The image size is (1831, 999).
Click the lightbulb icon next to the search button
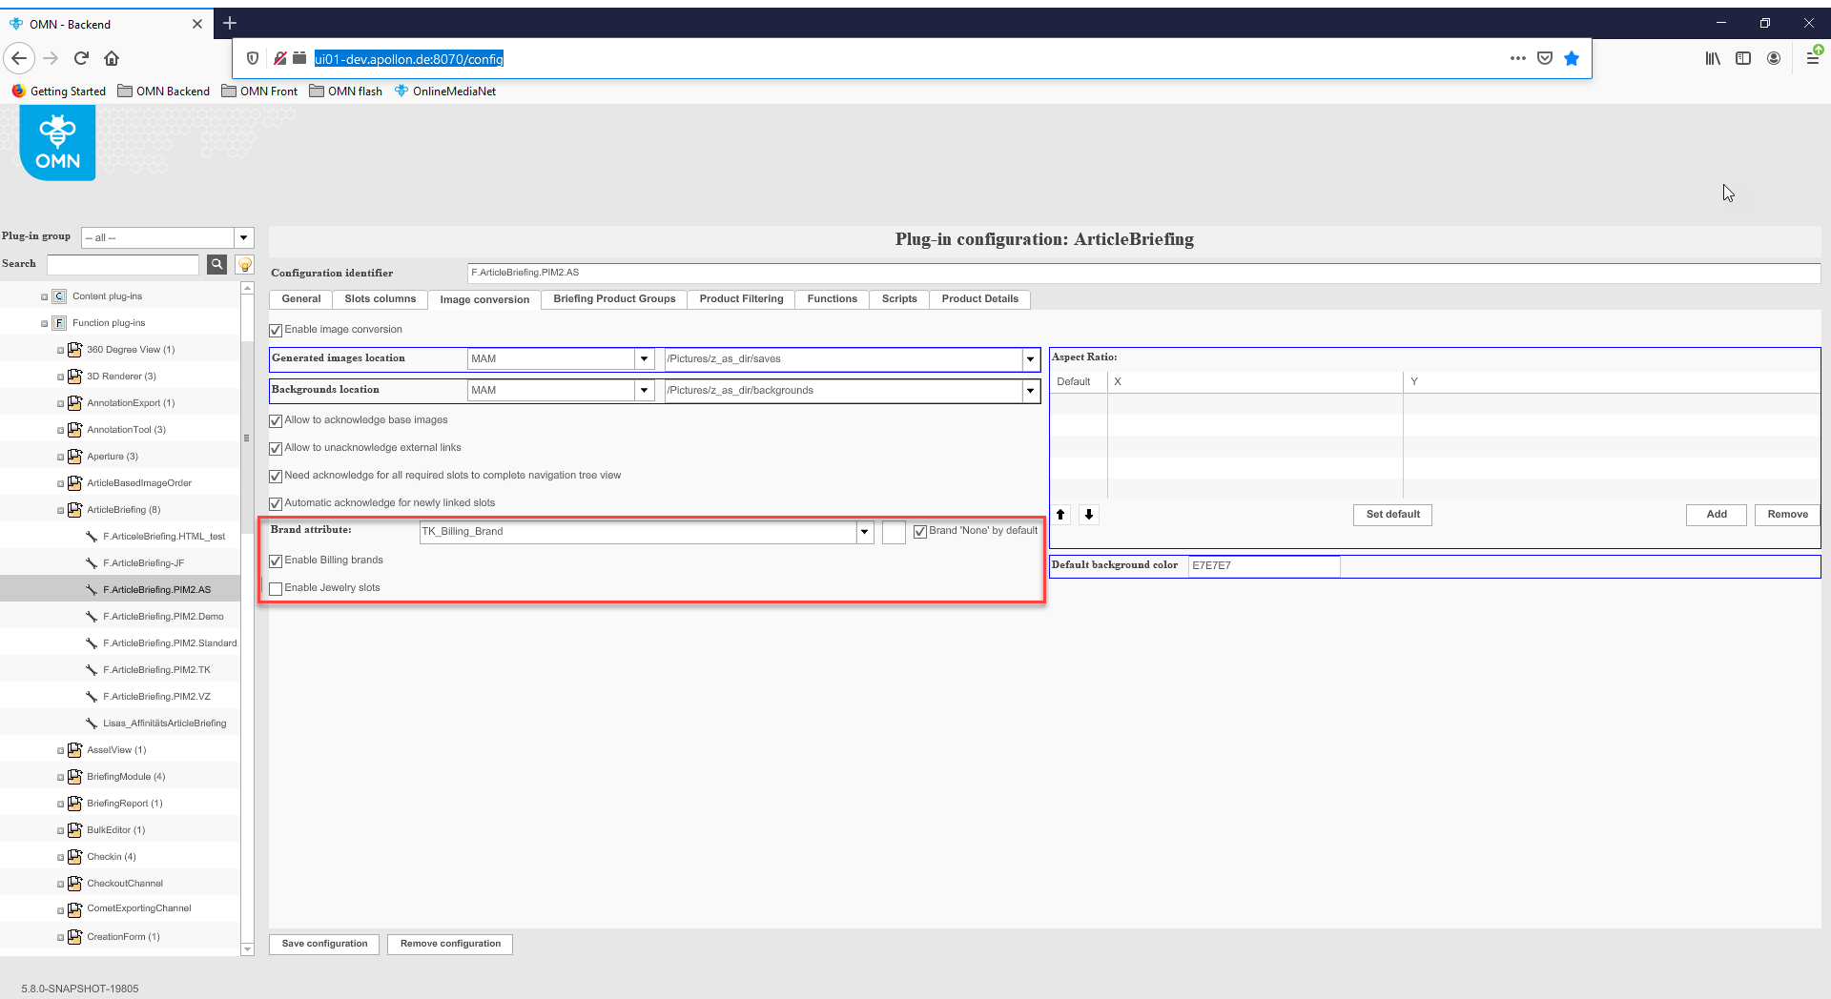(x=244, y=264)
